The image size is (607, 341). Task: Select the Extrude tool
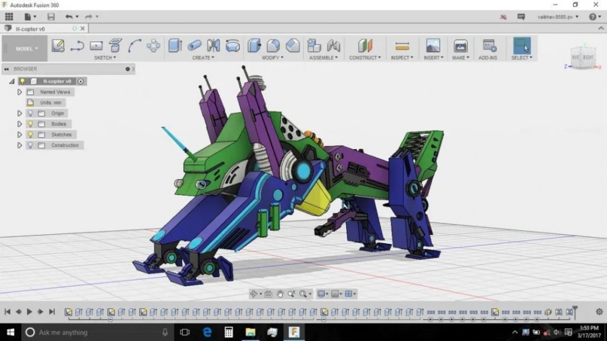click(x=175, y=45)
